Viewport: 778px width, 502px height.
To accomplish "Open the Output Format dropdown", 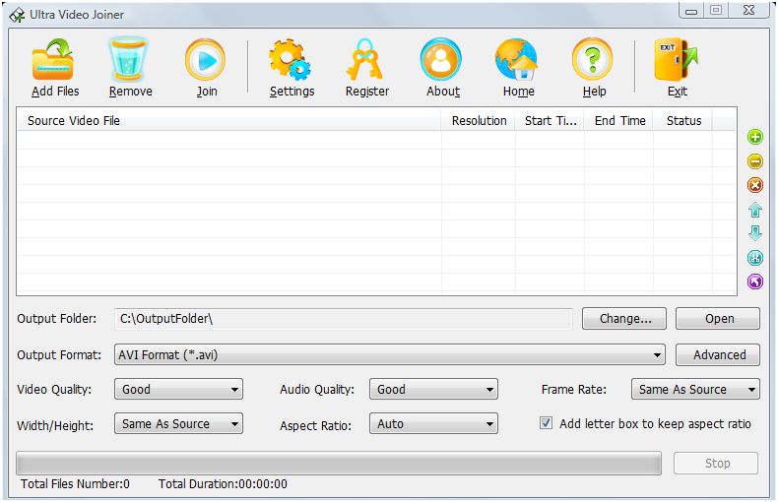I will pyautogui.click(x=390, y=354).
